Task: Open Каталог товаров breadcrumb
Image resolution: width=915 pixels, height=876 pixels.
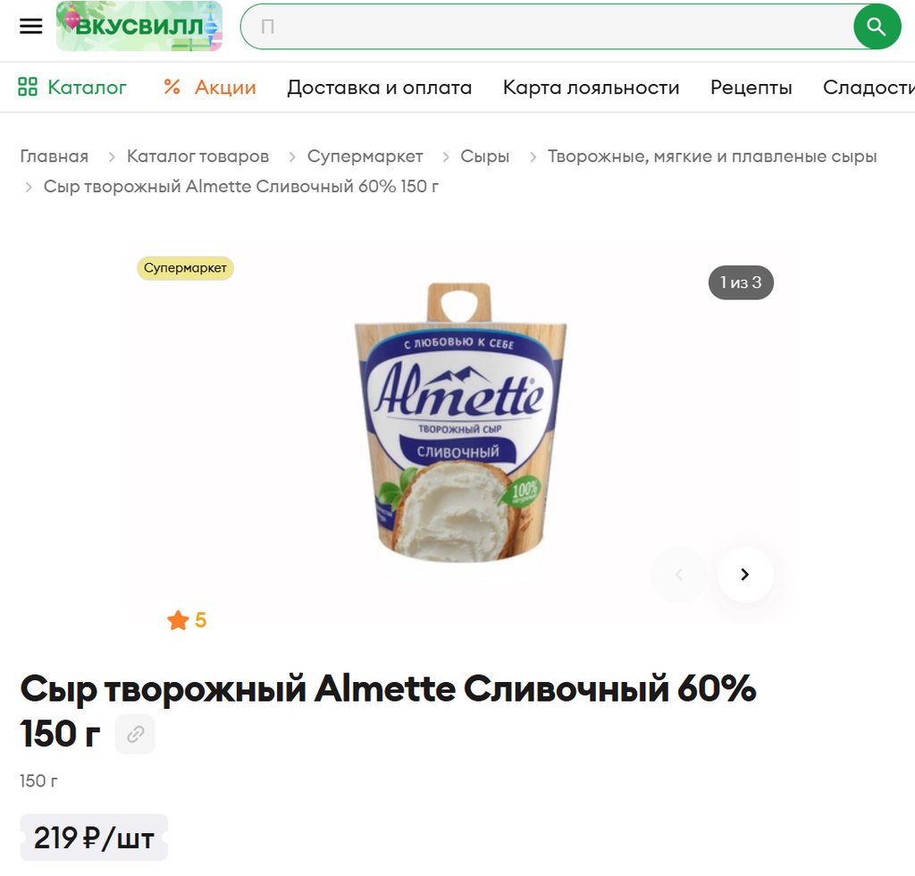Action: click(x=197, y=156)
